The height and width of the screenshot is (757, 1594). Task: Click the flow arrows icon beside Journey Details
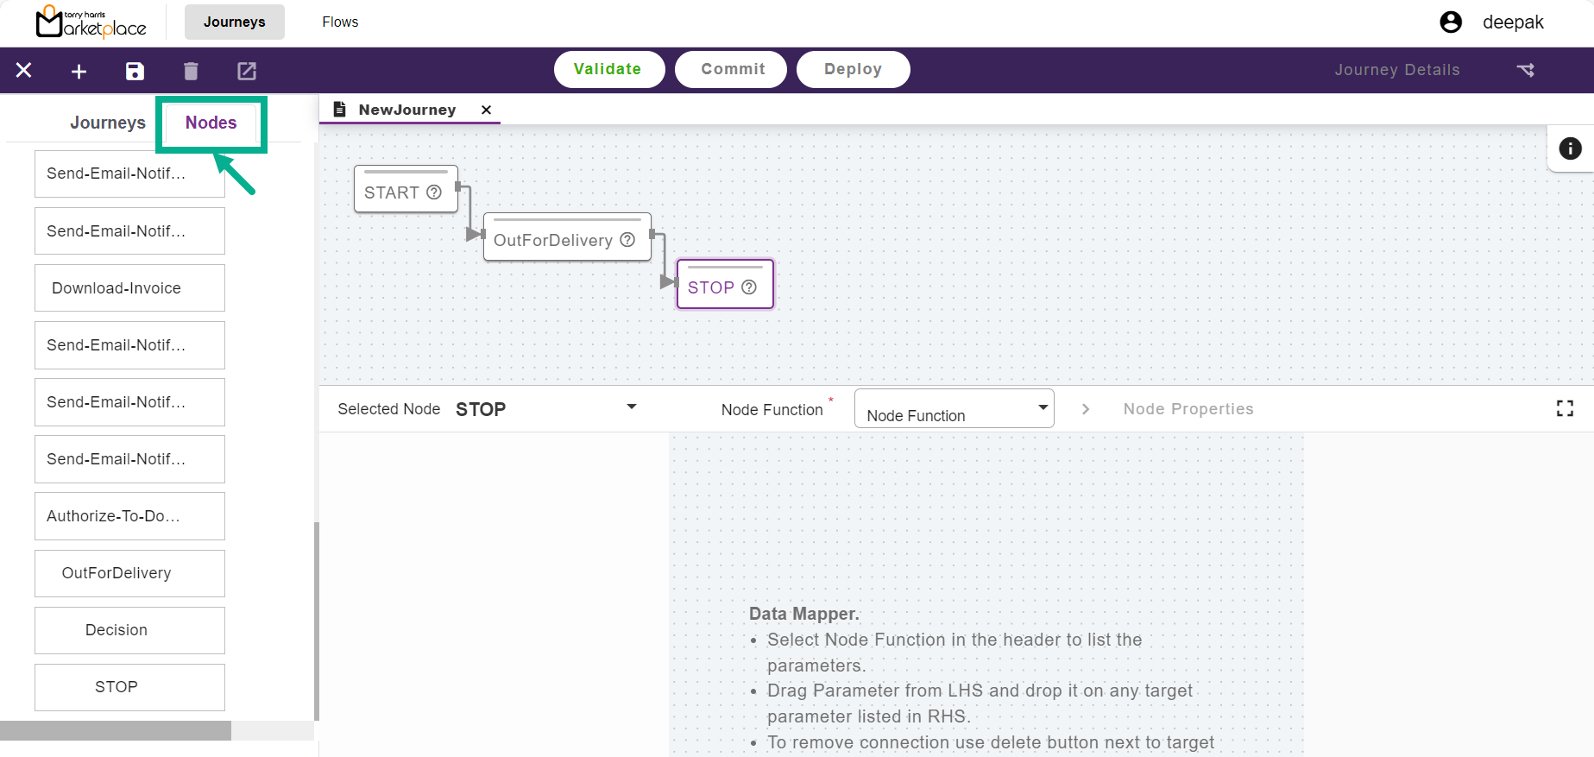pyautogui.click(x=1526, y=70)
